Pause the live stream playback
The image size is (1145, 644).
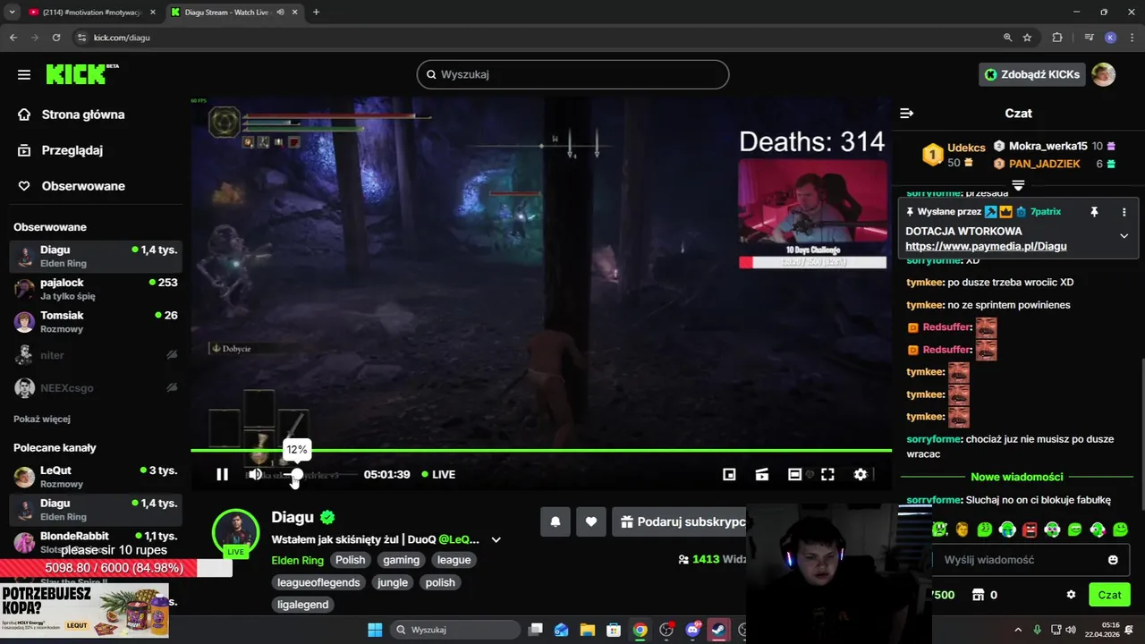coord(222,474)
